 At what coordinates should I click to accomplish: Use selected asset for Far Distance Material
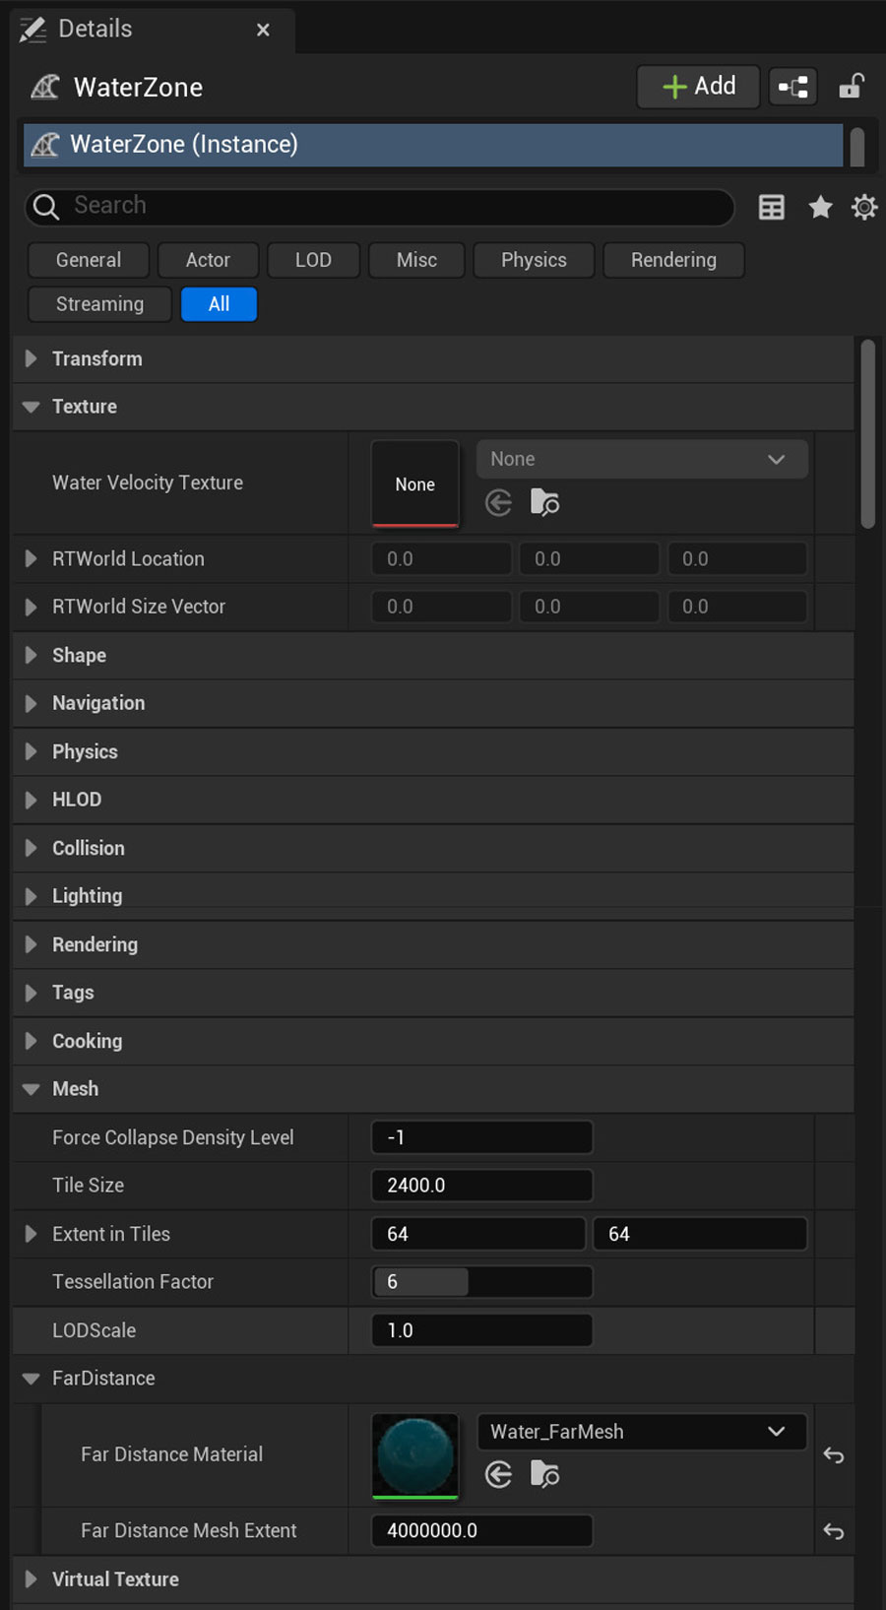pos(499,1474)
